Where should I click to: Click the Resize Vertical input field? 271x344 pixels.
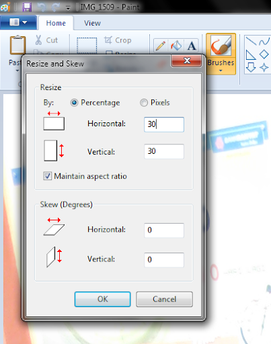(164, 151)
